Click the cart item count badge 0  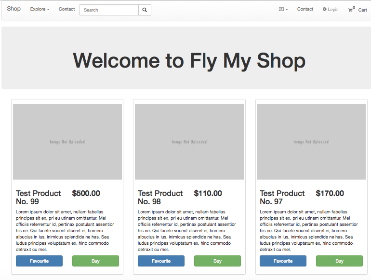[354, 8]
